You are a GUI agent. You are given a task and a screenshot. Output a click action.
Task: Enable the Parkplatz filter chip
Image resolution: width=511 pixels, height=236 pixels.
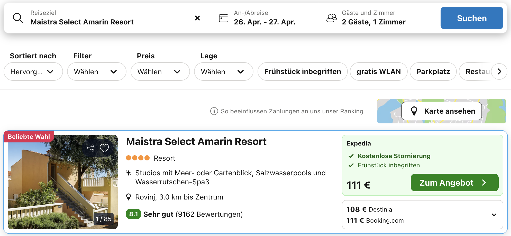(433, 71)
